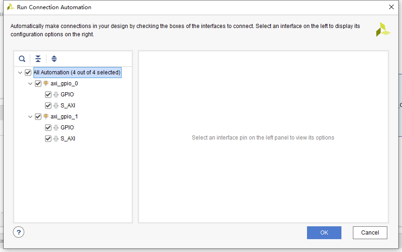Click the Expand All toolbar icon
Image resolution: width=402 pixels, height=252 pixels.
(x=54, y=59)
